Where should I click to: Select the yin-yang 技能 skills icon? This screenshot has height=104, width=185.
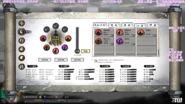point(22,32)
